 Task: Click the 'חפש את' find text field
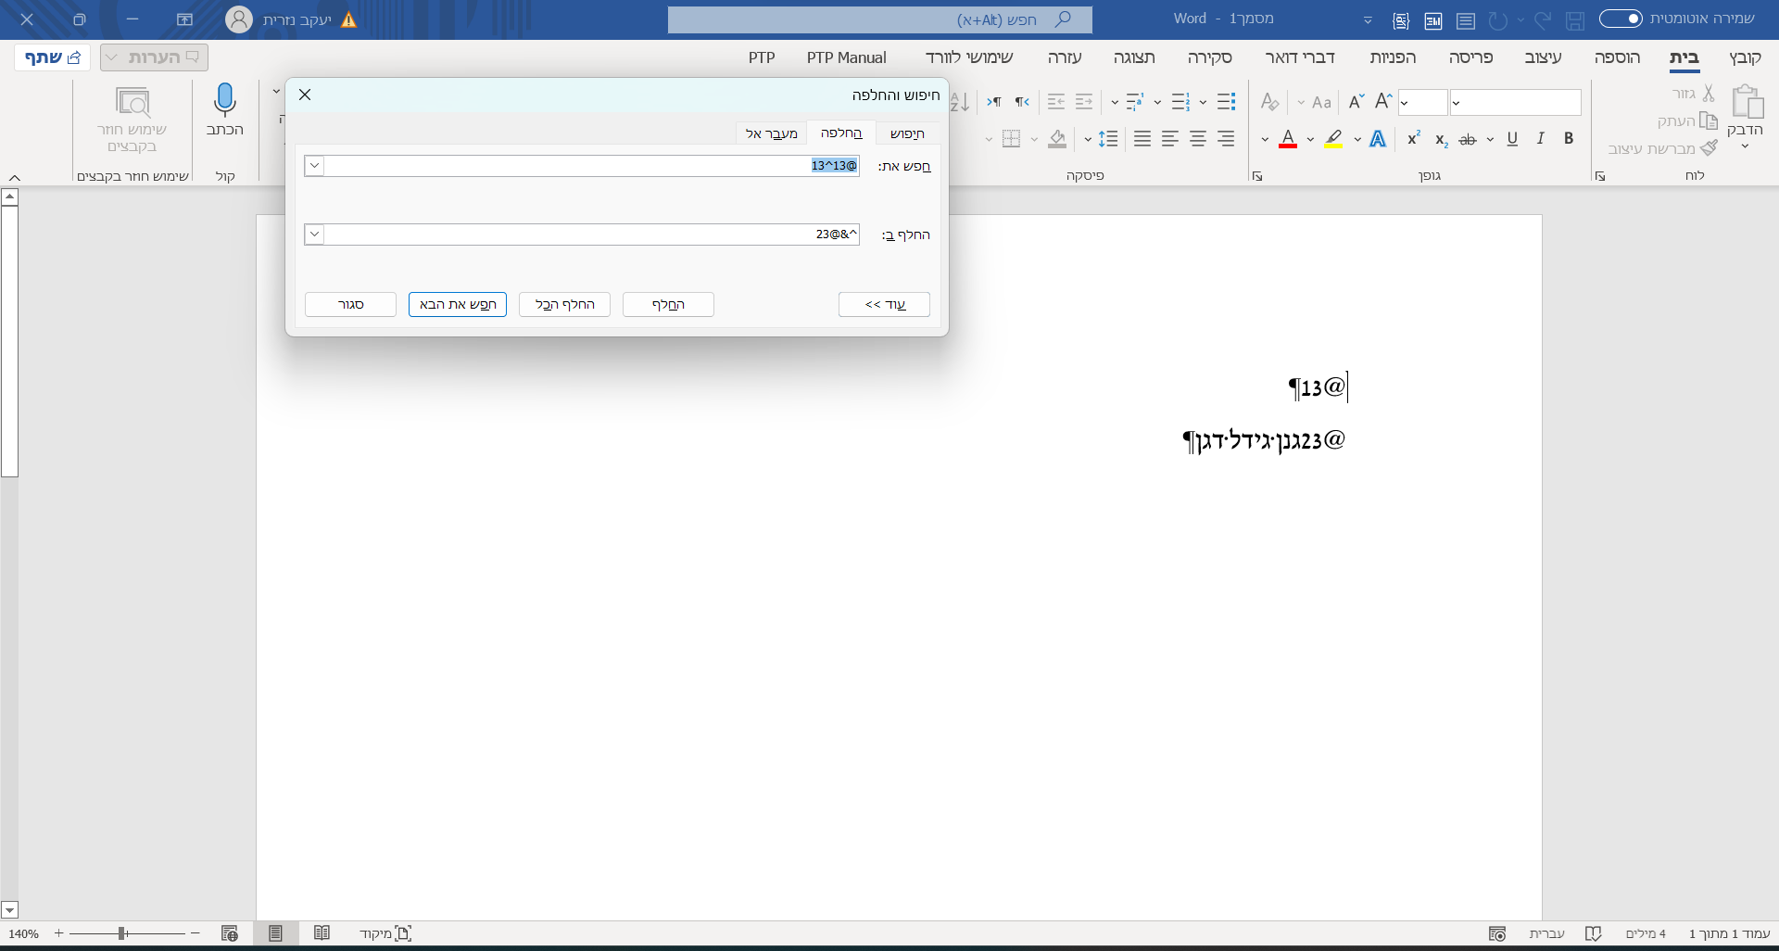592,166
